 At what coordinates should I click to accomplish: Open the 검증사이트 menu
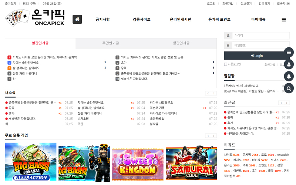click(x=142, y=19)
